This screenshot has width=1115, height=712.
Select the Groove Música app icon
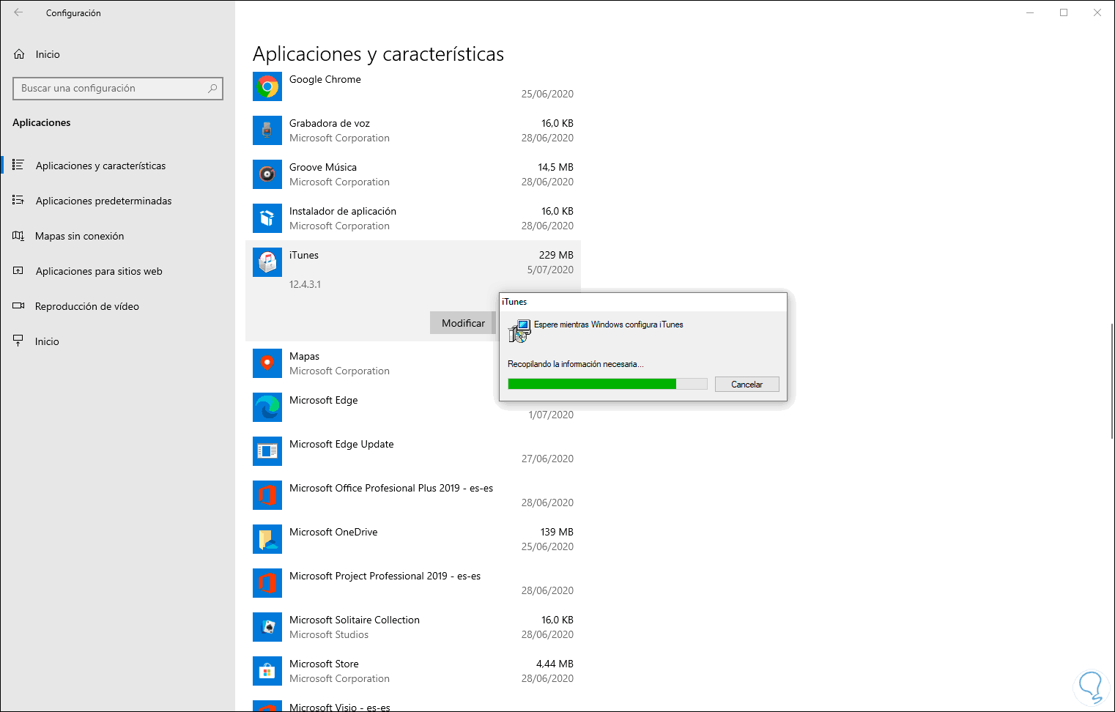point(267,174)
